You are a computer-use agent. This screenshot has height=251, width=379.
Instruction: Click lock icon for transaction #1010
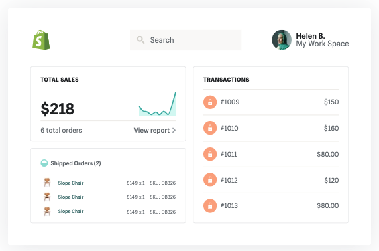pyautogui.click(x=210, y=128)
